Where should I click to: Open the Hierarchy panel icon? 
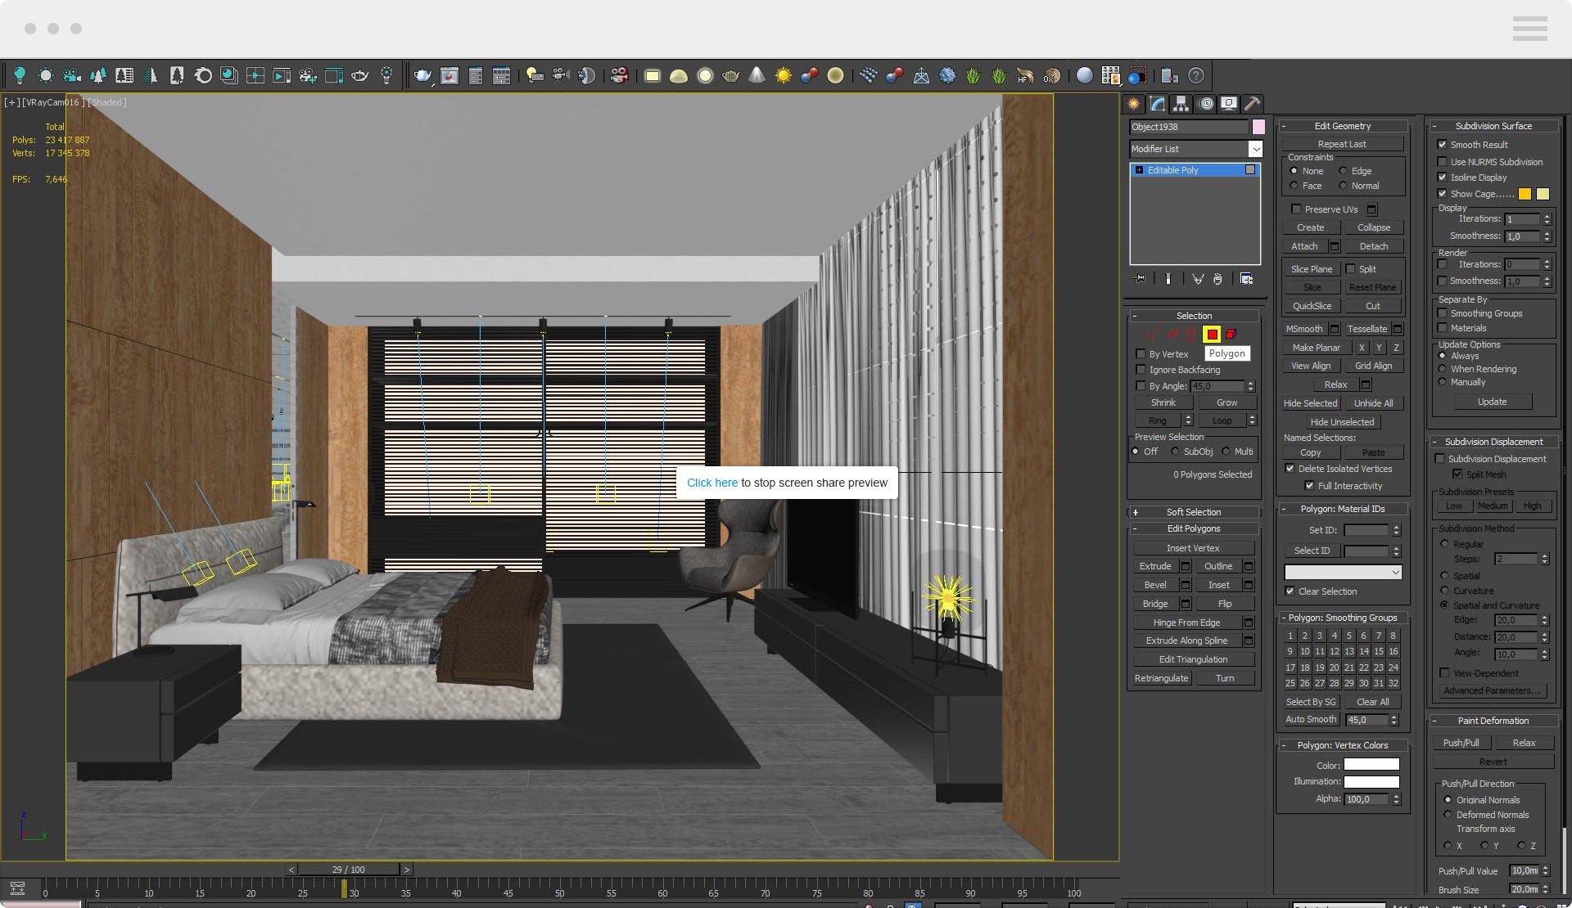tap(1181, 104)
